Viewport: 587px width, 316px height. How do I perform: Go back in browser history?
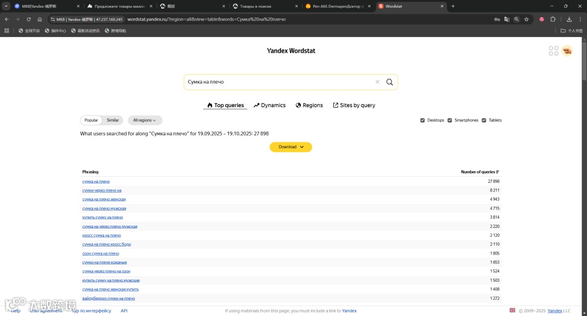[x=7, y=19]
